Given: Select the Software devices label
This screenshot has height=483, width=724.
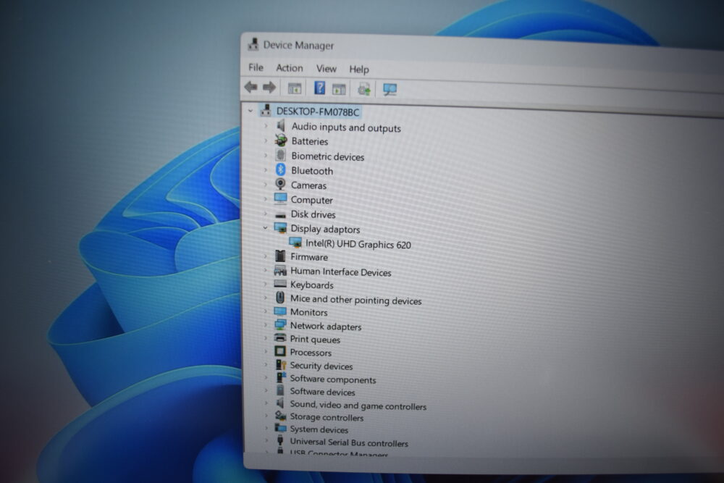Looking at the screenshot, I should point(322,392).
